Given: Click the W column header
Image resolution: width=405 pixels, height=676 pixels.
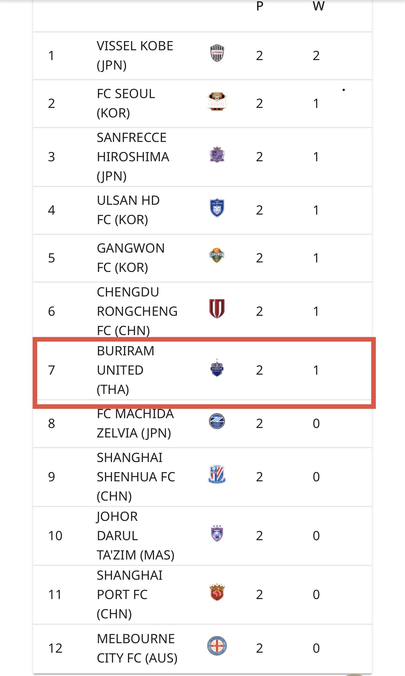Looking at the screenshot, I should (318, 6).
